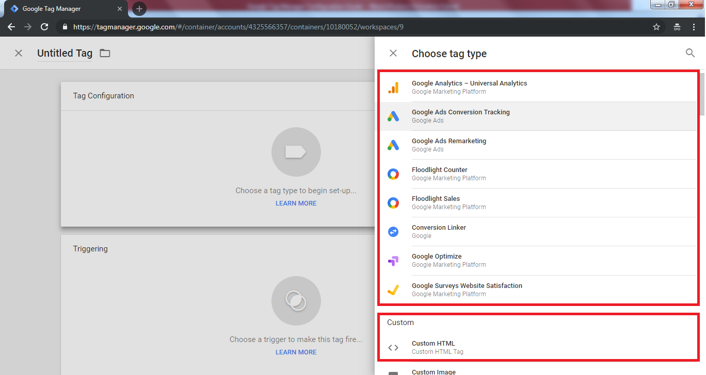Open a new browser tab
The width and height of the screenshot is (706, 375).
139,9
